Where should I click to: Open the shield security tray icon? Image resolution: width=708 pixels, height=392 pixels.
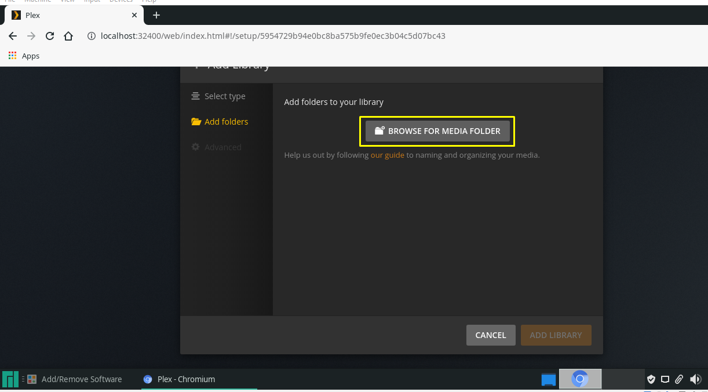(651, 379)
